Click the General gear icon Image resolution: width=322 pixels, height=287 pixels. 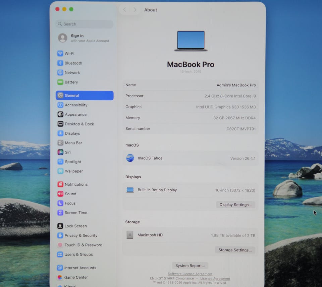(60, 95)
